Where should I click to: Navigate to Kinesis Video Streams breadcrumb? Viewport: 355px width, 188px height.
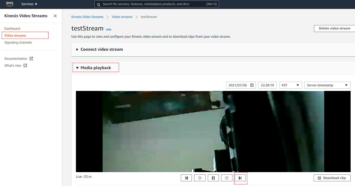(87, 17)
